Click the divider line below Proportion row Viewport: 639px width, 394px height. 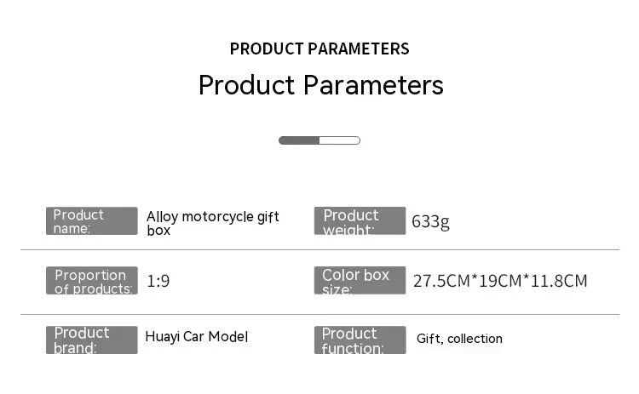point(319,315)
